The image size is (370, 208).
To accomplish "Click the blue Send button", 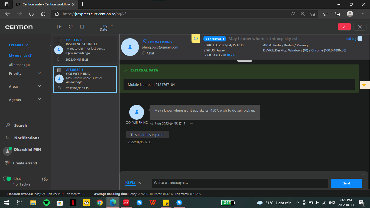I will click(x=346, y=183).
